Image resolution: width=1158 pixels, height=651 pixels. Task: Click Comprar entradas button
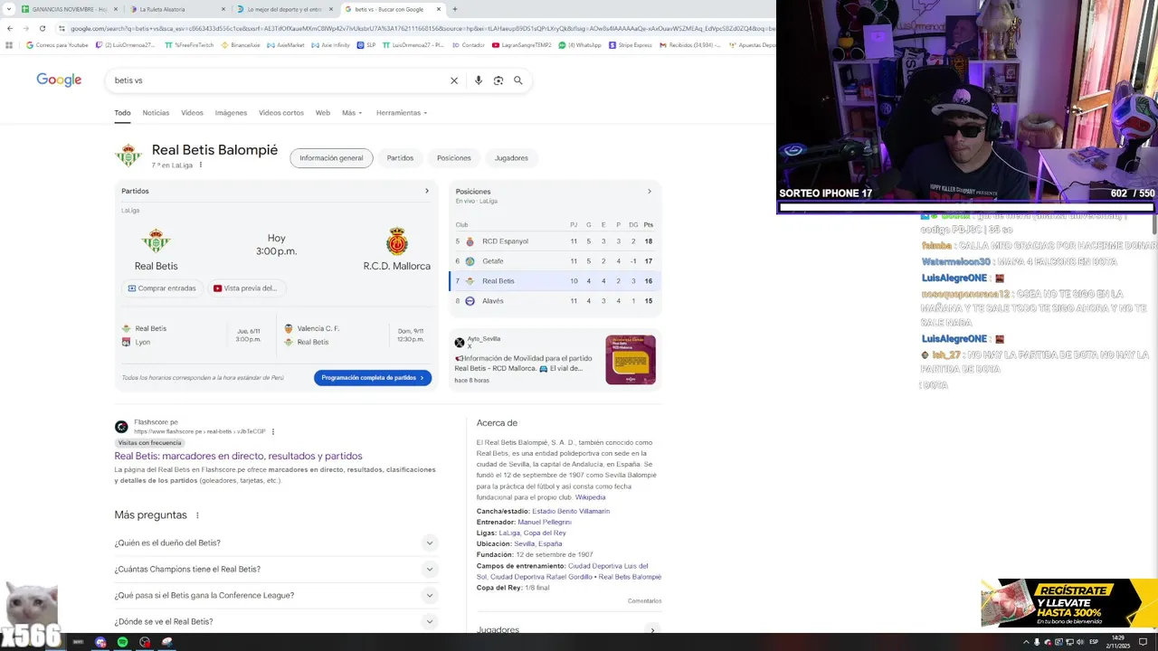point(162,288)
